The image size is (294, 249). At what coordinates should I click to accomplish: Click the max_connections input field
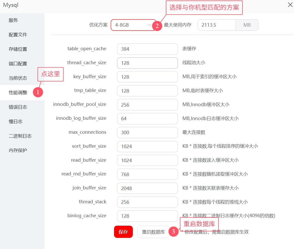click(147, 132)
